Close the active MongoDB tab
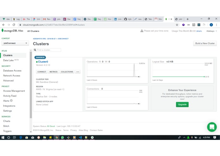220x156 pixels. pos(171,19)
